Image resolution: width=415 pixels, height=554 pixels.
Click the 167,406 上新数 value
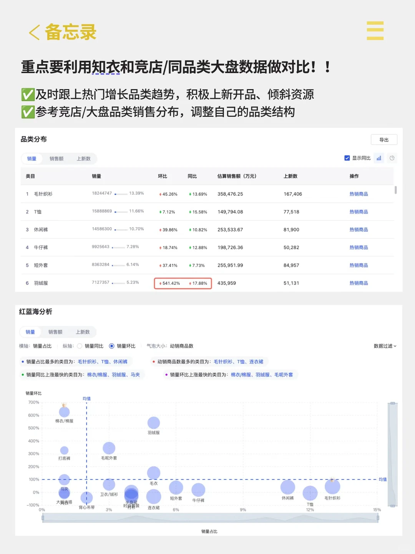pos(293,194)
